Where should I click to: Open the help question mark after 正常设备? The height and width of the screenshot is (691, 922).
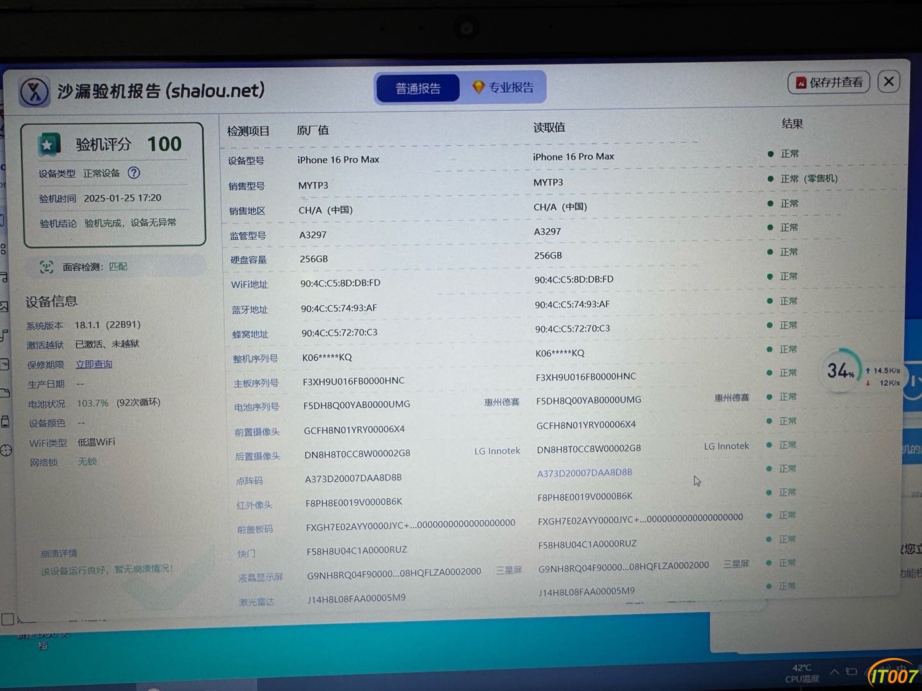click(x=134, y=173)
